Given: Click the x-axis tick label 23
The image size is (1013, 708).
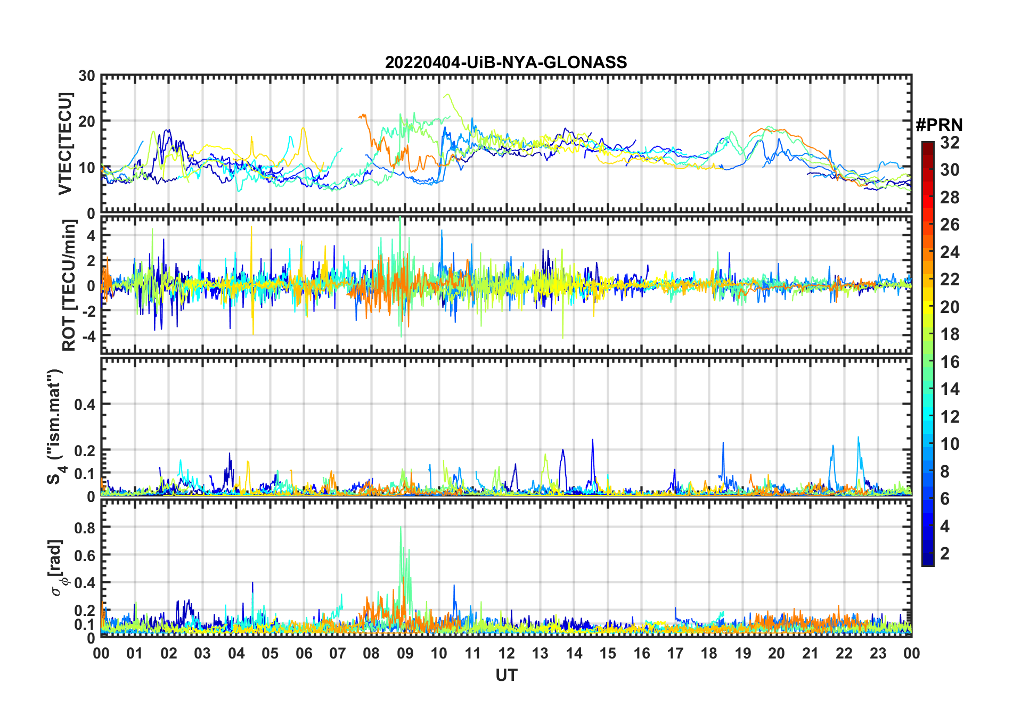Looking at the screenshot, I should (x=878, y=653).
